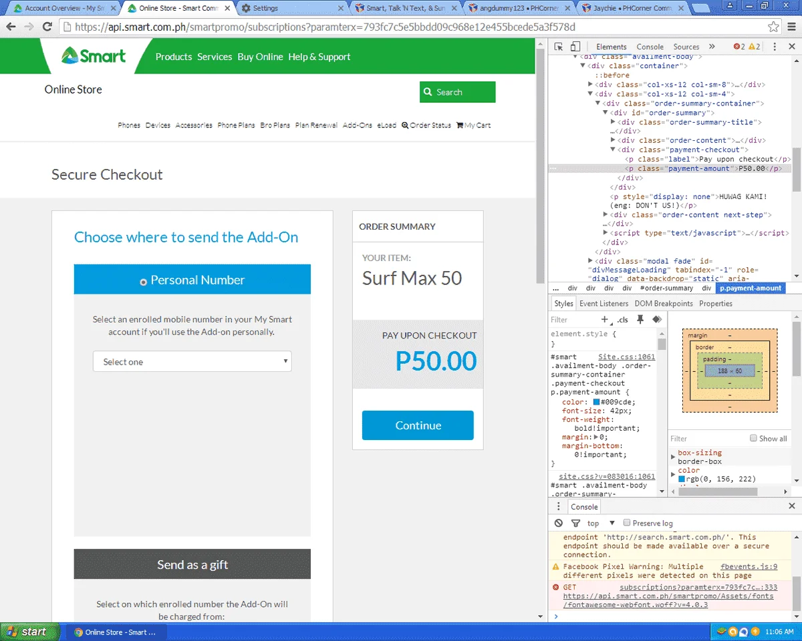This screenshot has height=641, width=802.
Task: Select p.payment-amount breadcrumb
Action: click(751, 288)
